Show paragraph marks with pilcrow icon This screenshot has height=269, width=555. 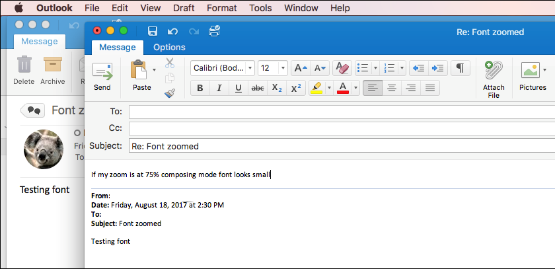[460, 68]
